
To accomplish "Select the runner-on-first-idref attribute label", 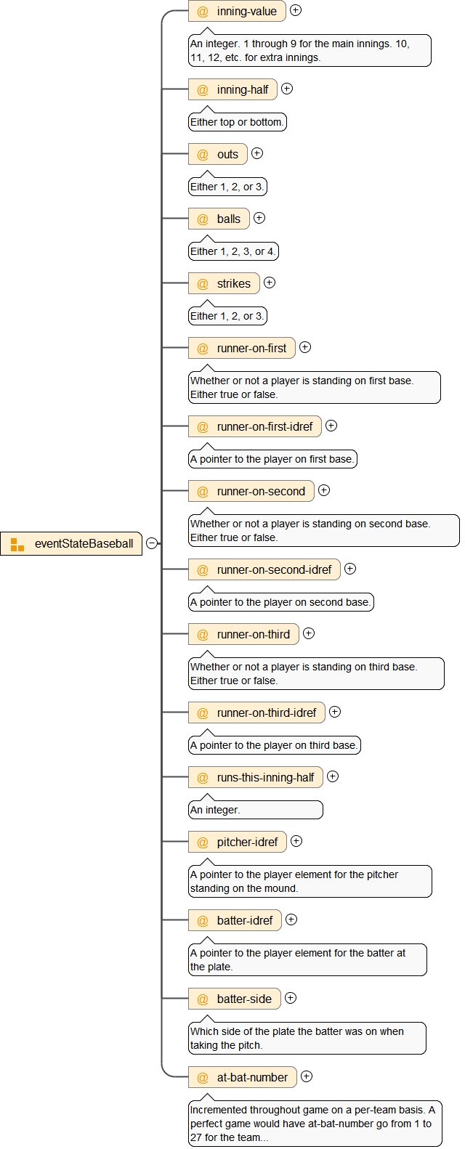I will click(x=264, y=426).
